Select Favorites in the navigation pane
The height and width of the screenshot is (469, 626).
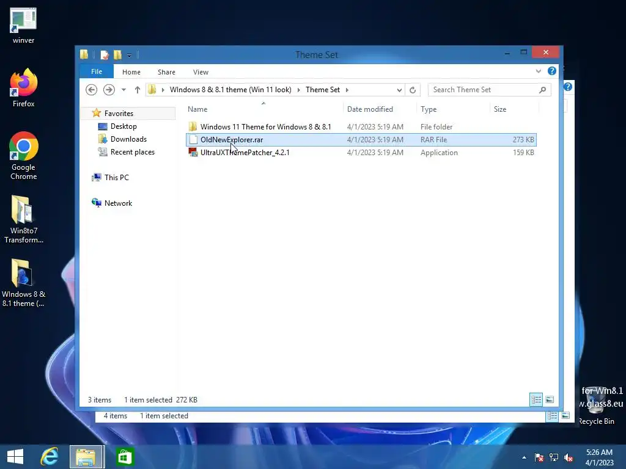click(119, 113)
